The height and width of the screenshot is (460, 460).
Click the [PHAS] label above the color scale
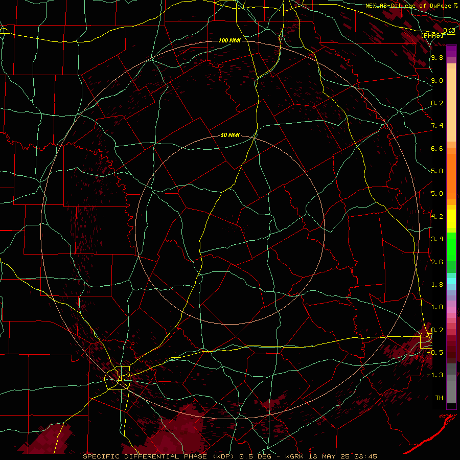tap(432, 35)
